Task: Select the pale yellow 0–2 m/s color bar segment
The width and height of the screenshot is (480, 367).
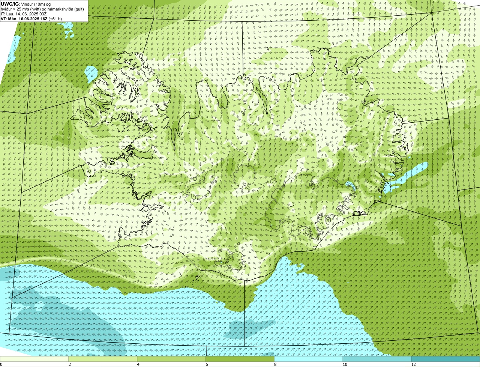Action: tap(34, 359)
